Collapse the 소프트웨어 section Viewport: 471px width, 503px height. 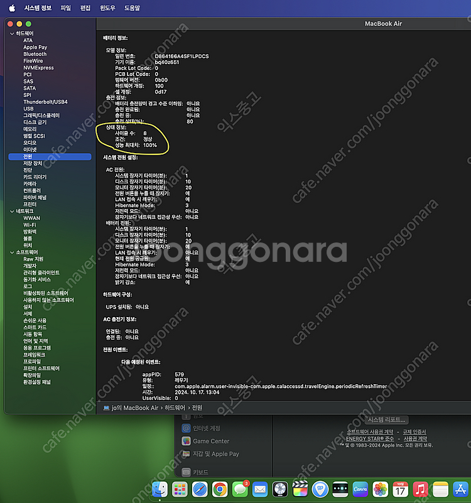[x=12, y=252]
